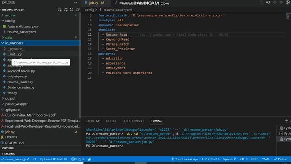Open feature_dictionary.csv file

click(23, 26)
